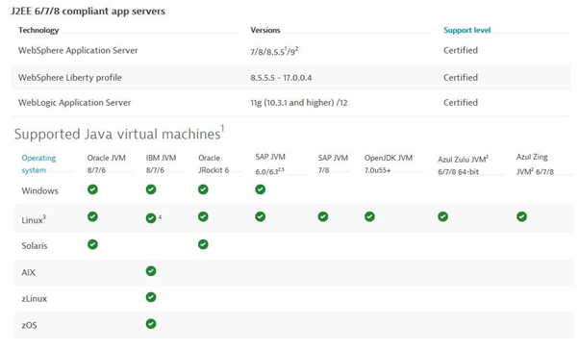Click the WebLogic Application Server entry
Screen dimensions: 579x351
pyautogui.click(x=75, y=103)
